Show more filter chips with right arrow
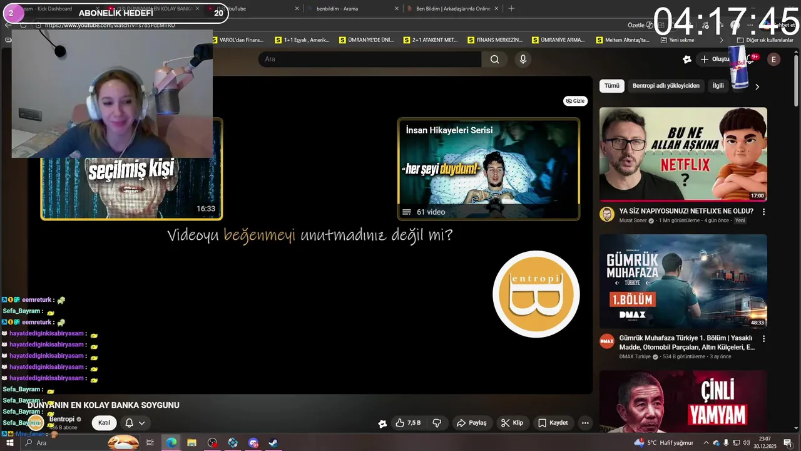801x451 pixels. 757,86
